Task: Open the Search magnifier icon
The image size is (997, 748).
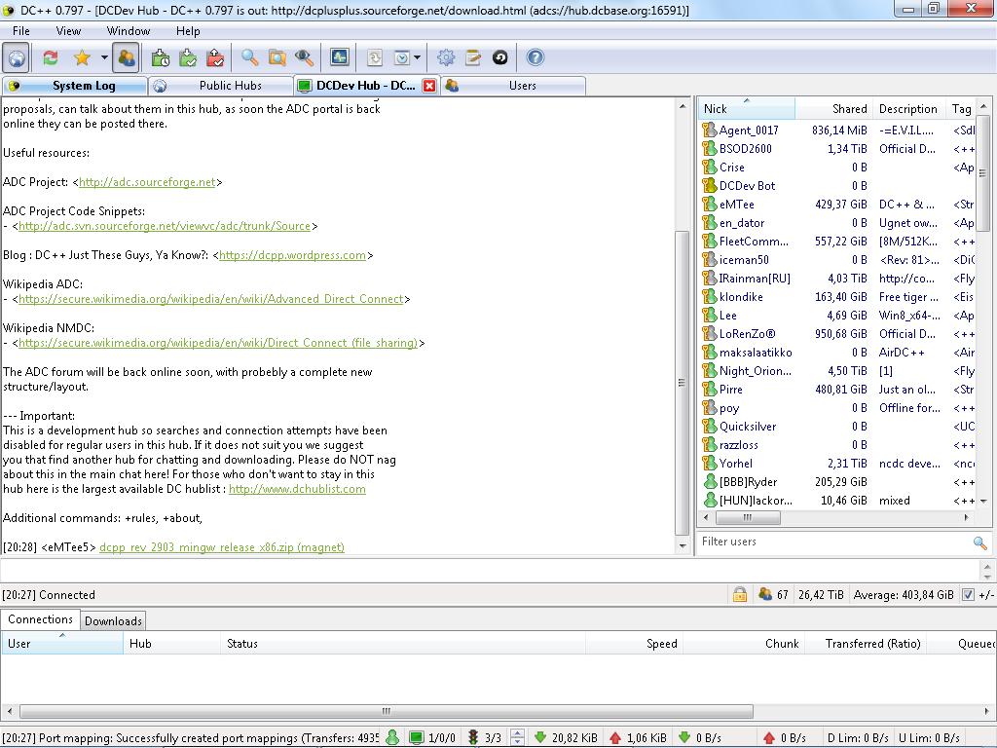Action: click(x=249, y=57)
